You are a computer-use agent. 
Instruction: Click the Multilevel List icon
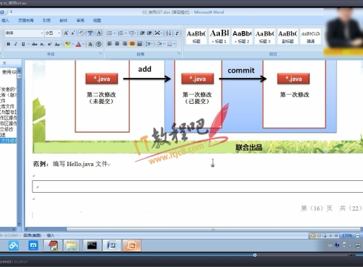tap(133, 33)
